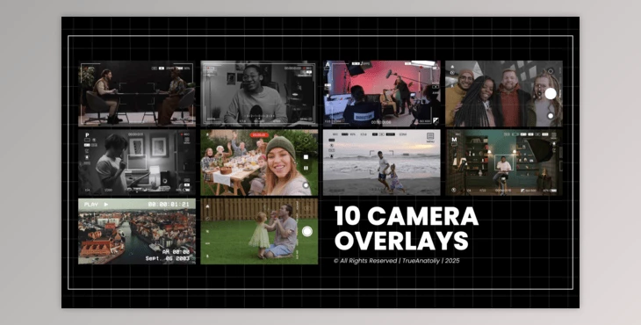Open the two-person table interview overlay thumbnail
This screenshot has width=641, height=325.
click(137, 94)
